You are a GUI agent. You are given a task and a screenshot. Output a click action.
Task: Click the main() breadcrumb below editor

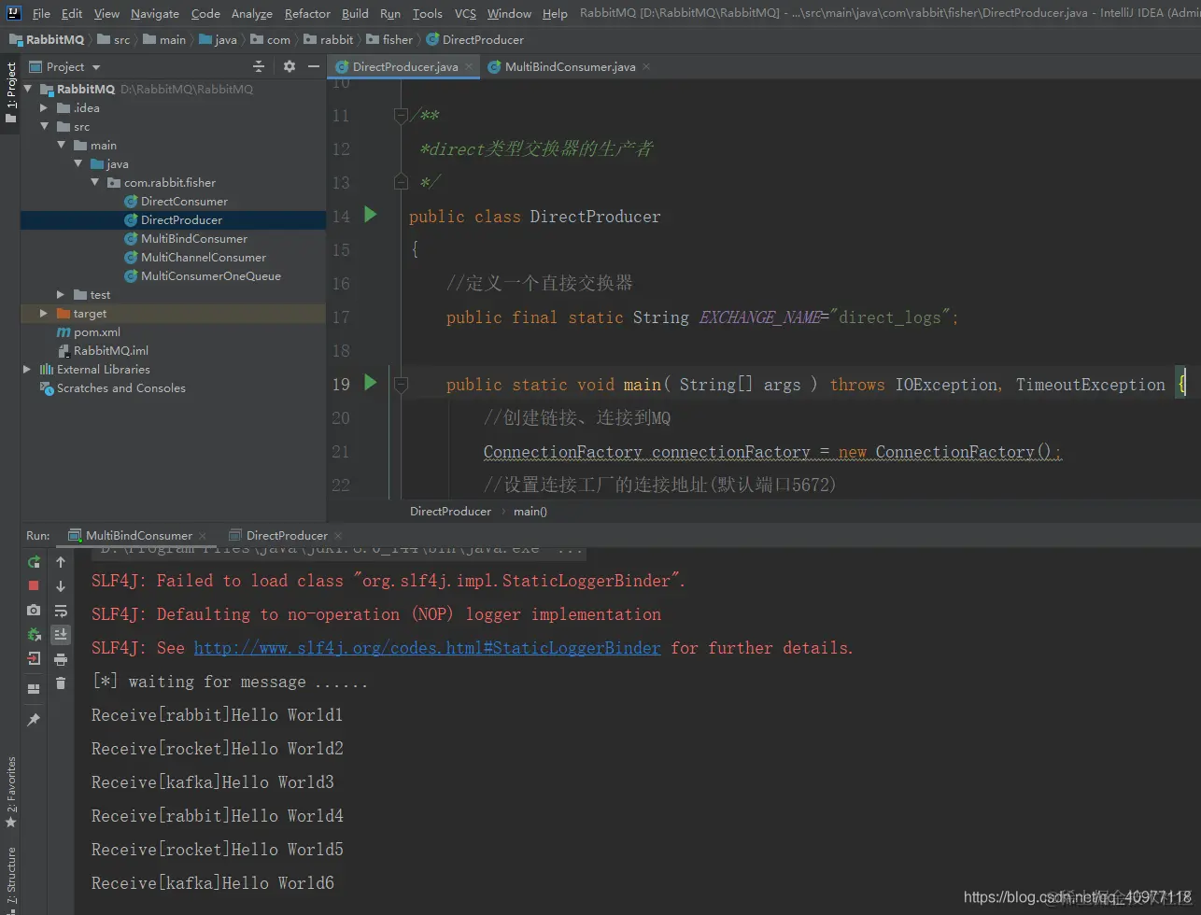click(x=530, y=511)
